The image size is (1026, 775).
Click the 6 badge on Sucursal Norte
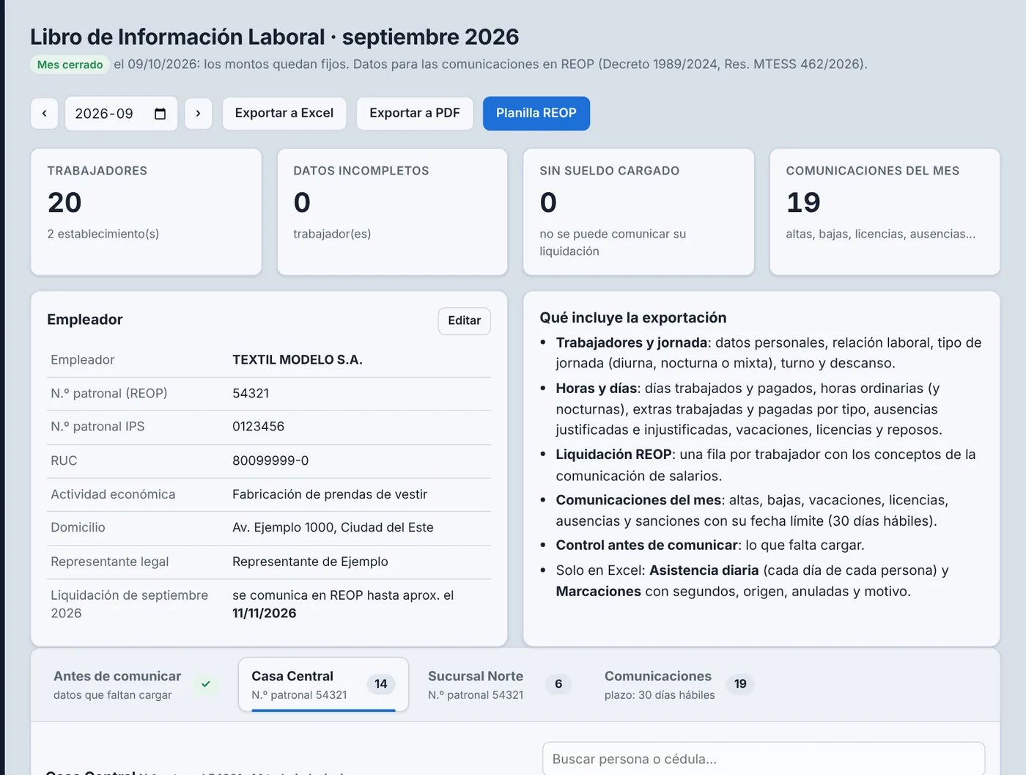pos(558,684)
